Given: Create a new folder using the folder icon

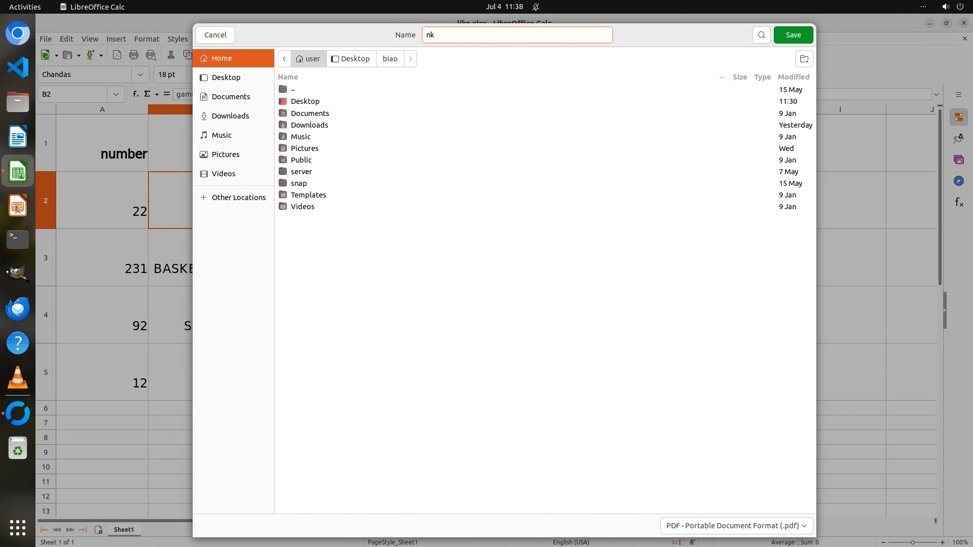Looking at the screenshot, I should click(804, 59).
